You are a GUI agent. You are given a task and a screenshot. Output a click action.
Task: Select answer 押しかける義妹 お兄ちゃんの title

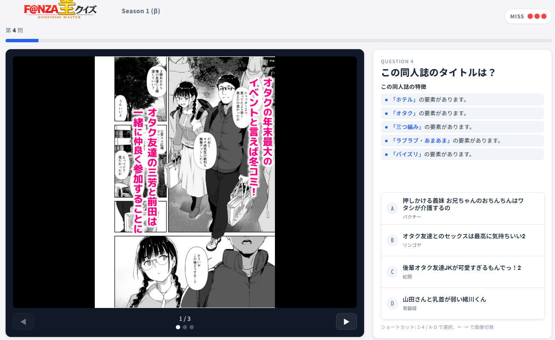point(463,204)
